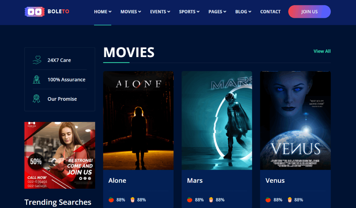This screenshot has width=356, height=208.
Task: Click the 100% Assurance text
Action: (x=66, y=80)
